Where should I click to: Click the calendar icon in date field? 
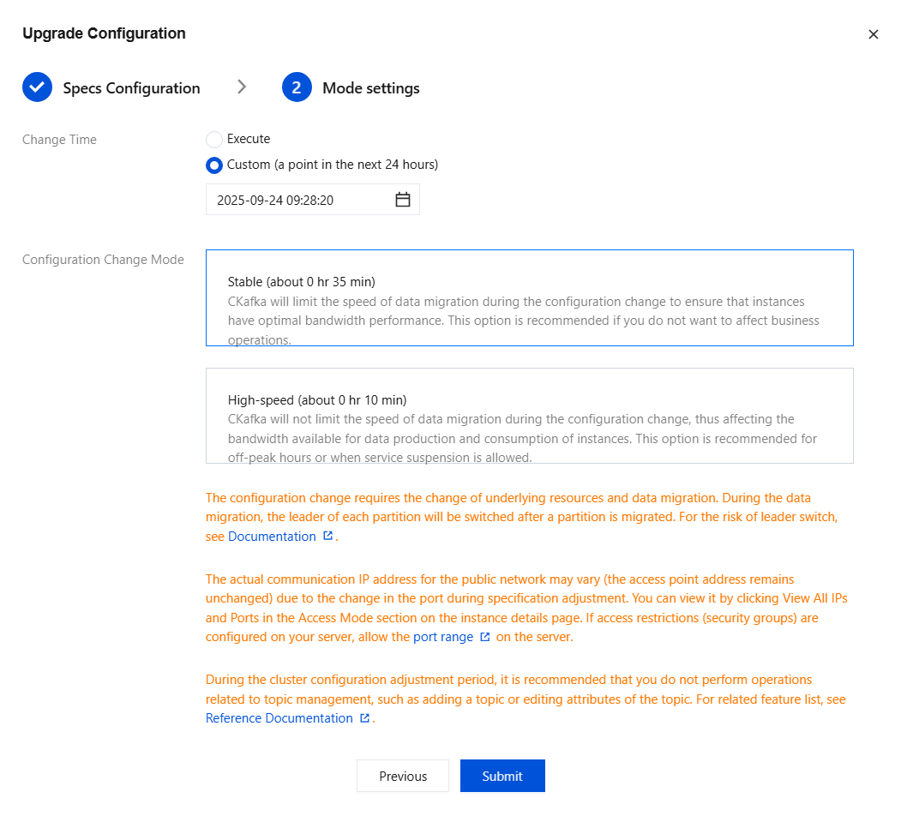click(403, 200)
